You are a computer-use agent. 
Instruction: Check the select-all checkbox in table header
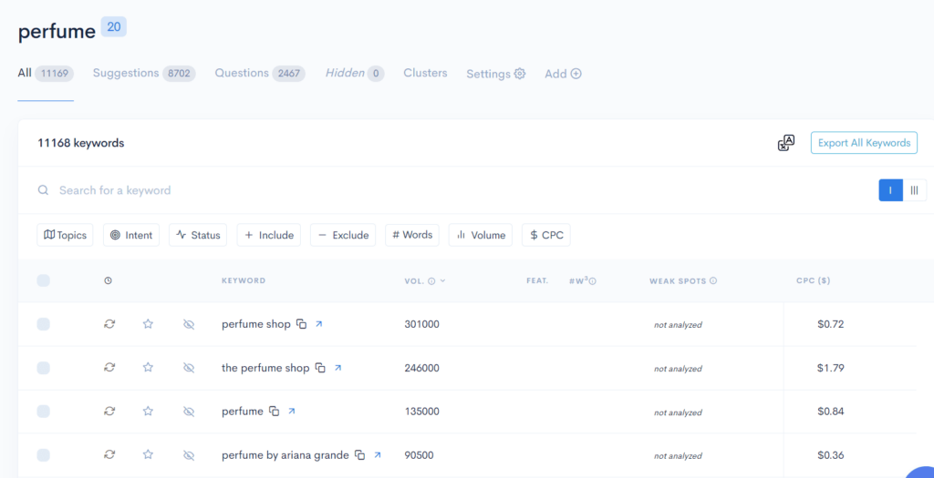click(44, 280)
